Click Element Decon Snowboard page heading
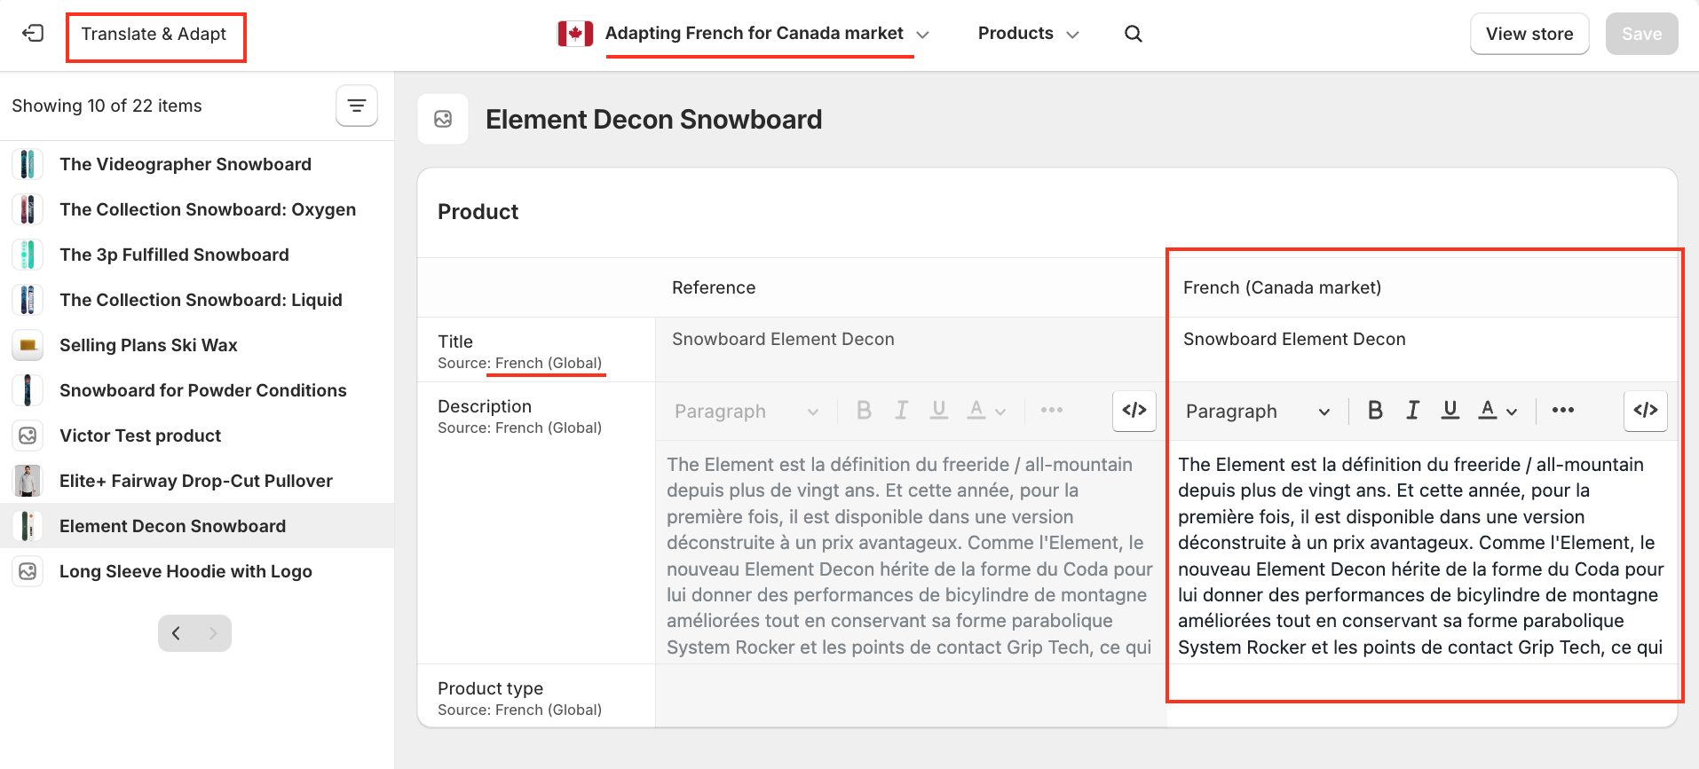The height and width of the screenshot is (769, 1699). (653, 119)
